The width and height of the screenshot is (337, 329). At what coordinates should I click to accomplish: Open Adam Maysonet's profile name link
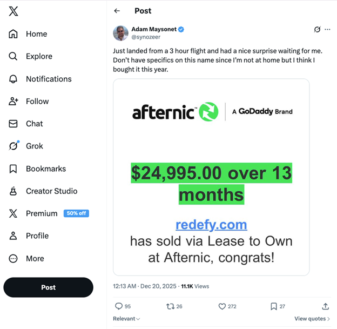154,29
